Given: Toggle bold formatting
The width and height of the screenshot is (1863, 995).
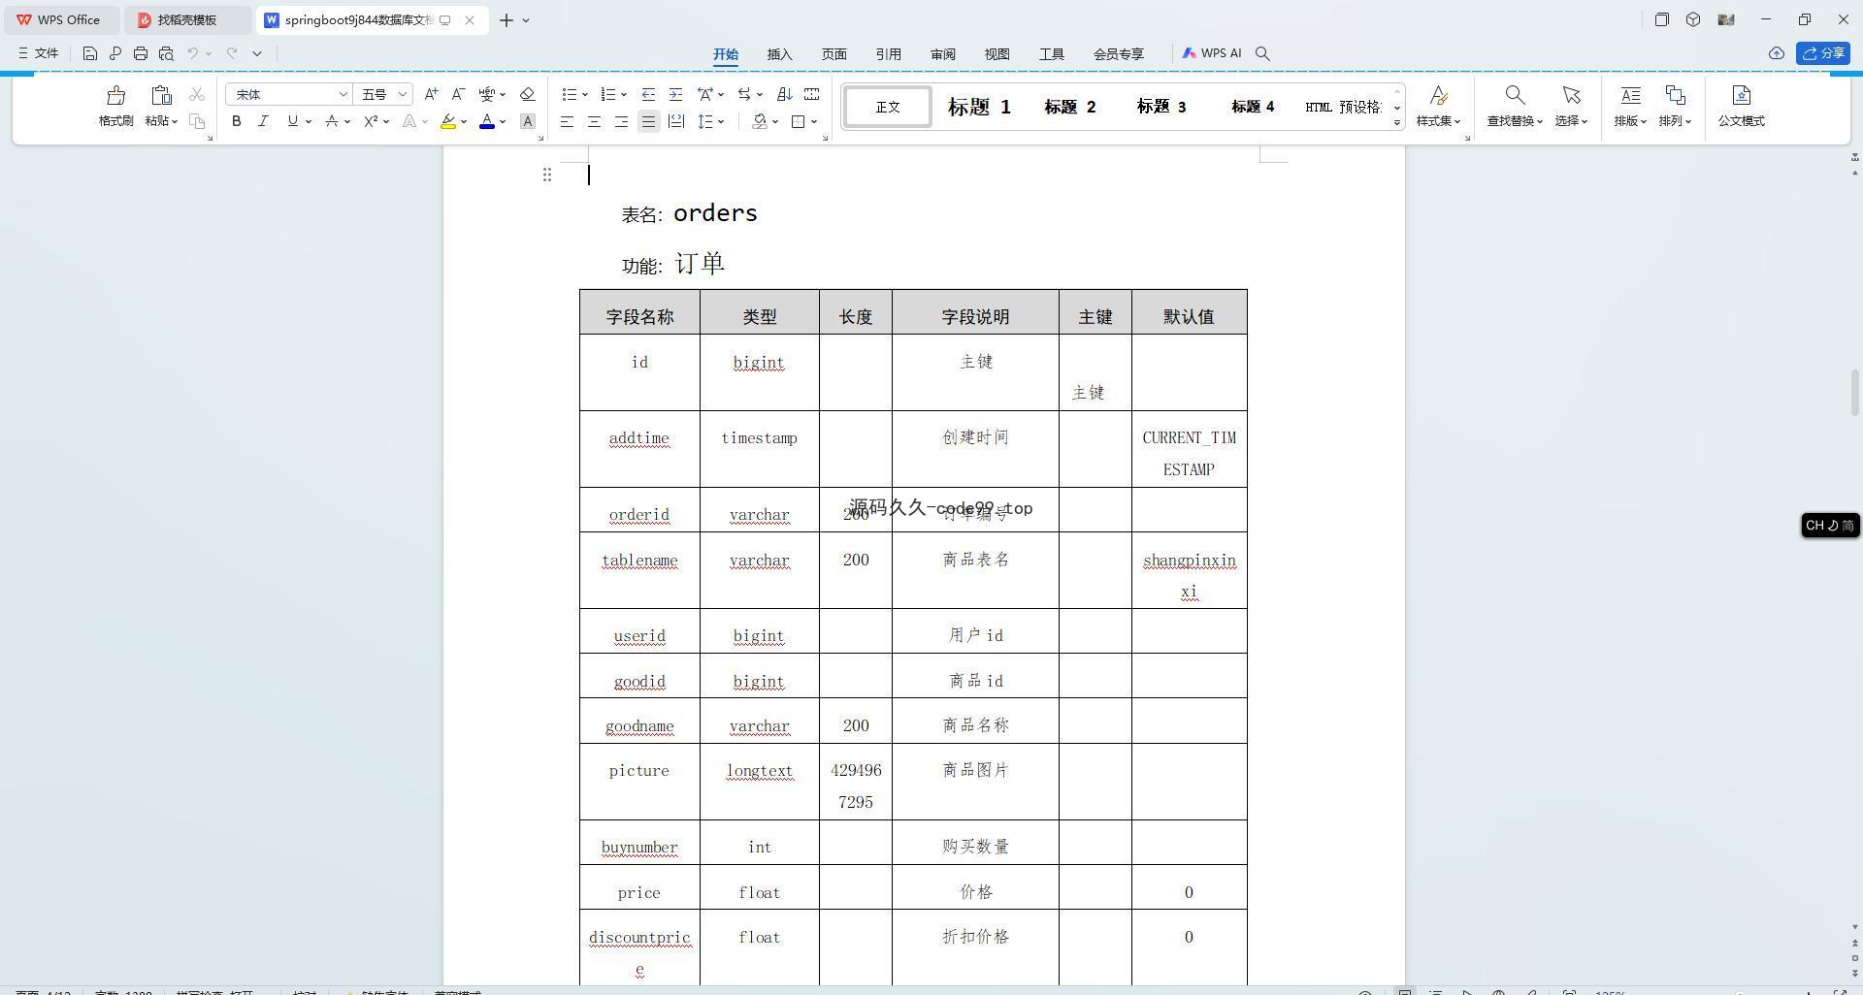Looking at the screenshot, I should pyautogui.click(x=236, y=121).
